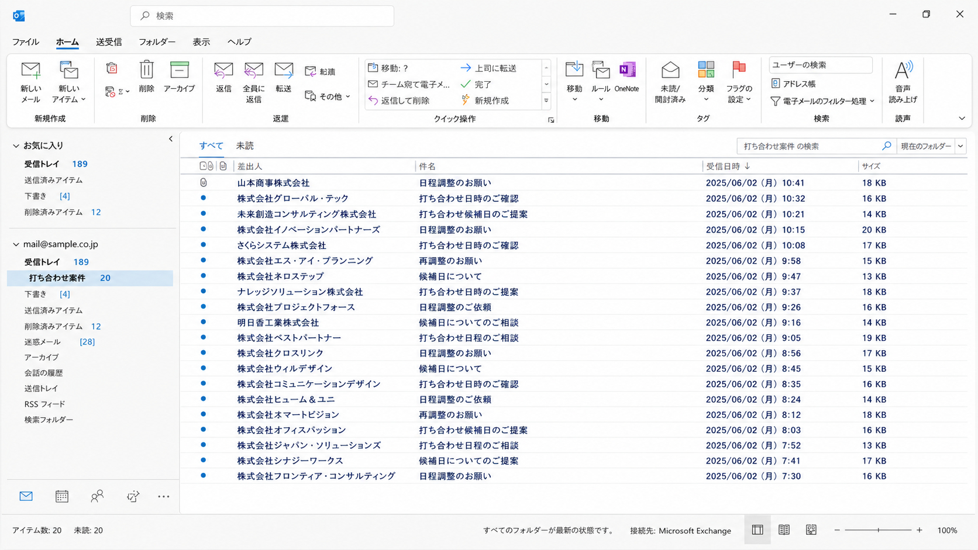Screen dimensions: 978x550
Task: Open フラグの設定 flag icon
Action: click(x=739, y=70)
